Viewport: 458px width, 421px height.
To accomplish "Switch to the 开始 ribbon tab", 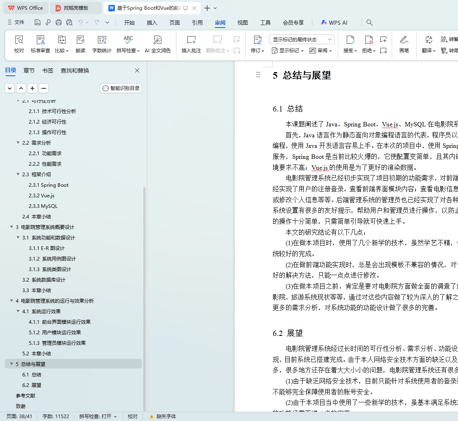I will [x=129, y=23].
